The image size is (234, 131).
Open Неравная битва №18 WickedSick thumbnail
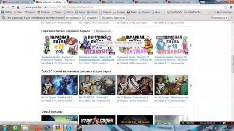pos(171,45)
